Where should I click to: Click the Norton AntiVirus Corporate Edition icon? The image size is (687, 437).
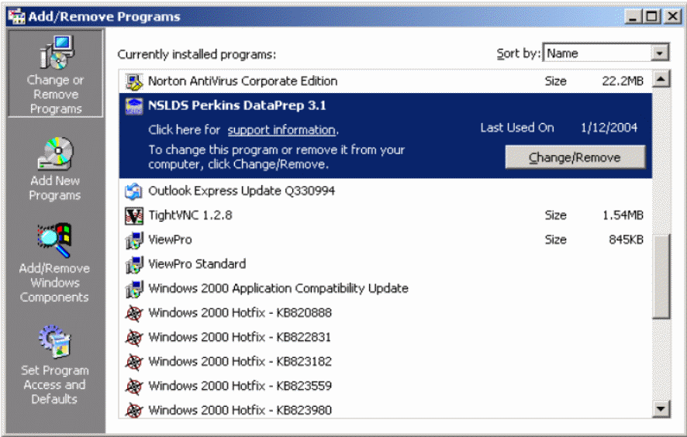point(134,81)
